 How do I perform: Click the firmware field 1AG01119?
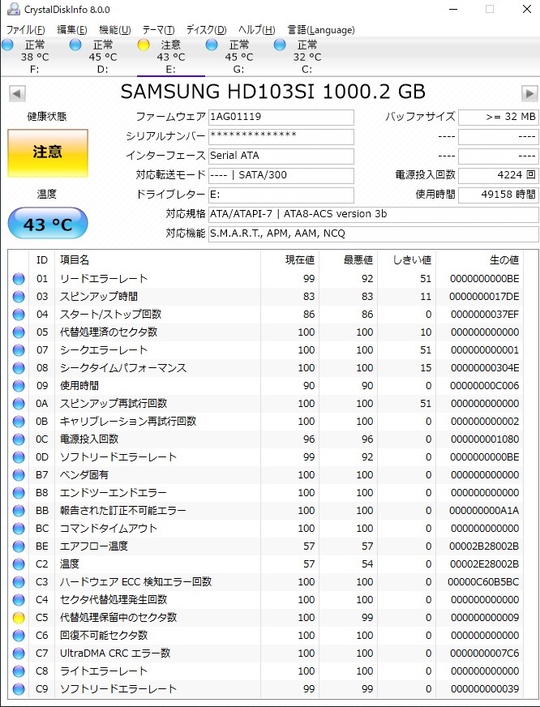pos(281,118)
